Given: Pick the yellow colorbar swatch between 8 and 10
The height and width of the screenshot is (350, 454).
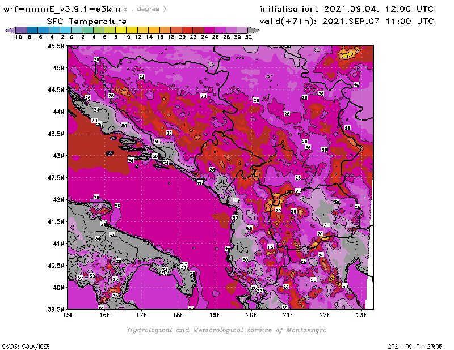Looking at the screenshot, I should (121, 30).
